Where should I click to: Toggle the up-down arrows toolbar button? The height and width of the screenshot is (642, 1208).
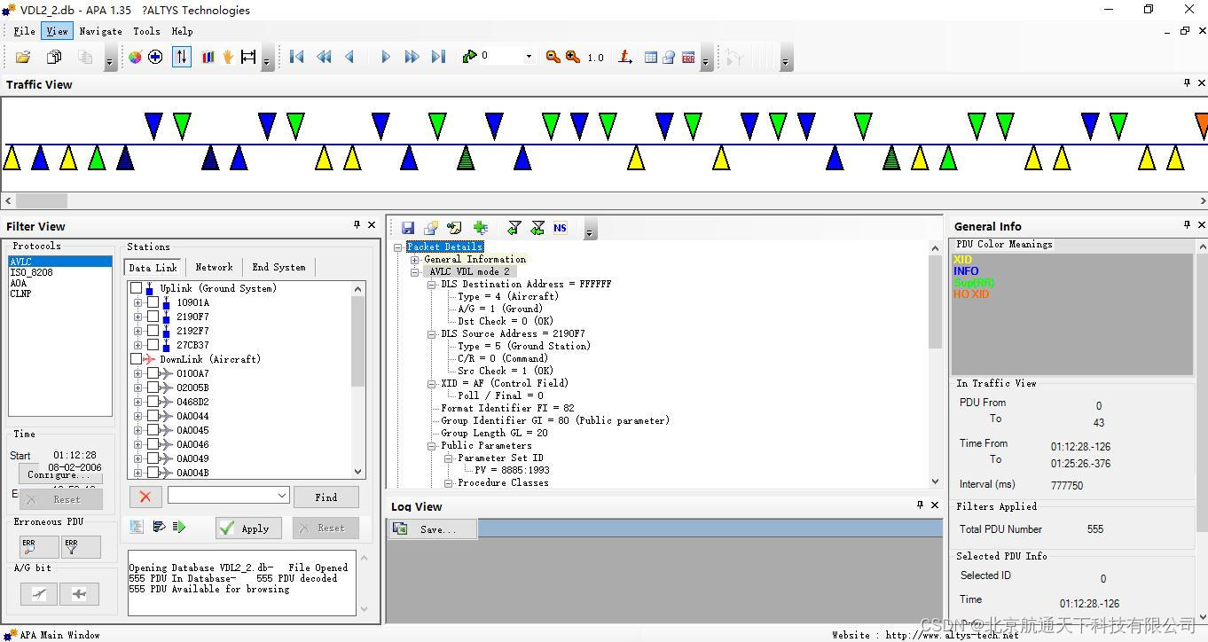pyautogui.click(x=182, y=57)
